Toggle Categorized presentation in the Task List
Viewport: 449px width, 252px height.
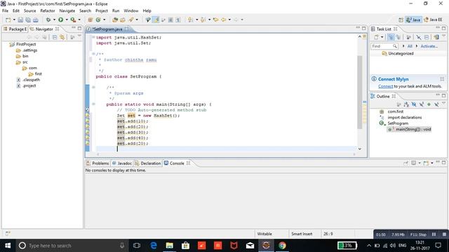tap(391, 37)
